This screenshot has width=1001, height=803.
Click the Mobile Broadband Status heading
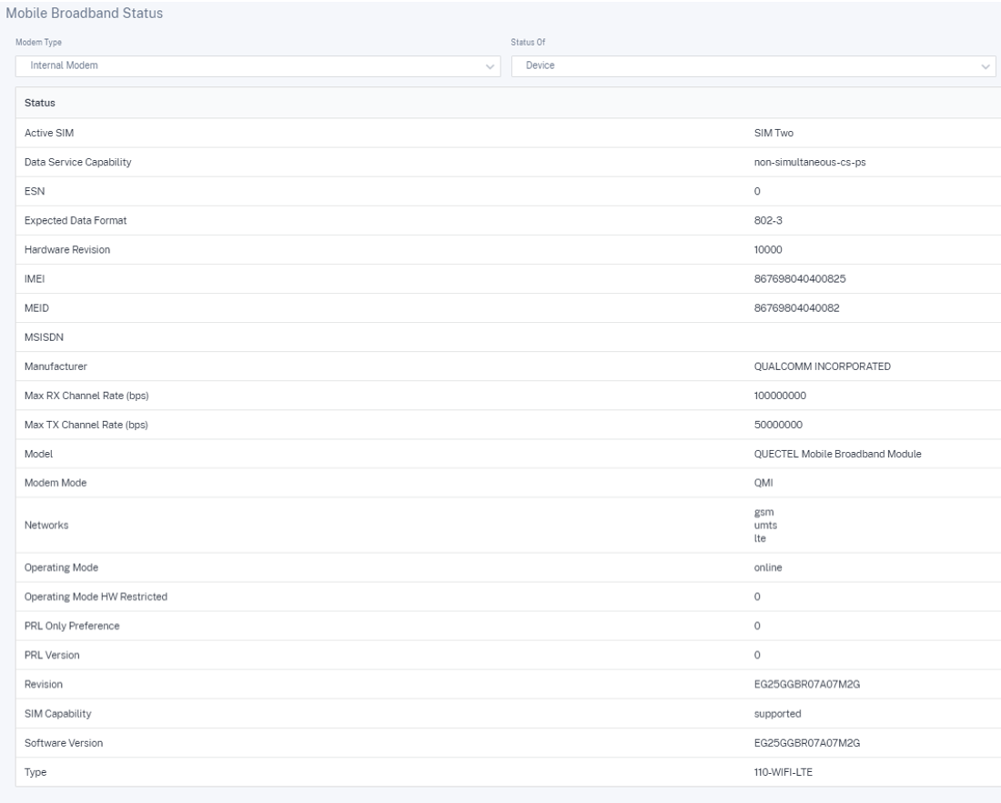click(85, 14)
